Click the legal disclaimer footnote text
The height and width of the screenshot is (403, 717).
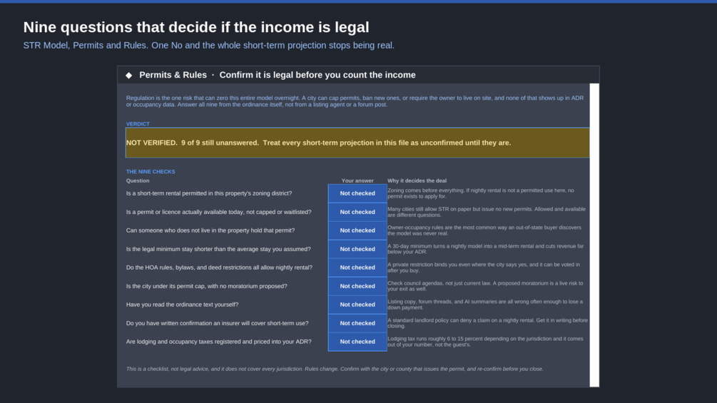coord(335,369)
